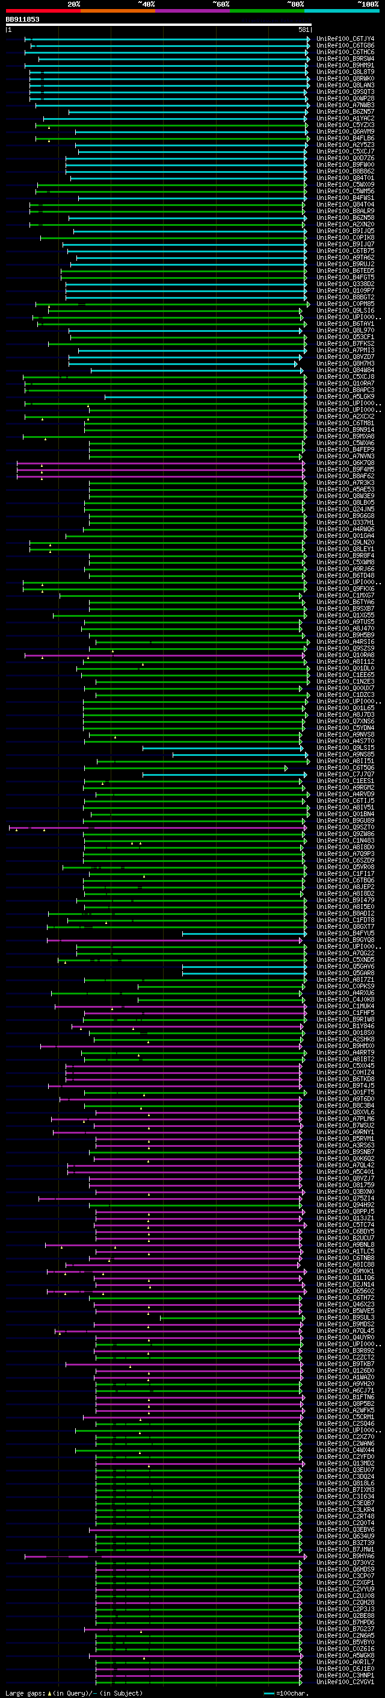Click the query end position 581
This screenshot has width=385, height=1698.
point(303,30)
